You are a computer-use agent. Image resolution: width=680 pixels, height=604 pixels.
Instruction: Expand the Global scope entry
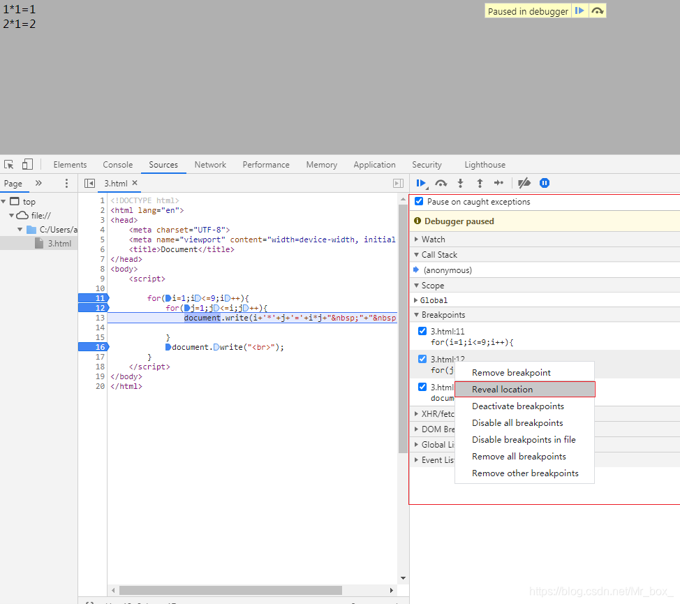coord(416,300)
